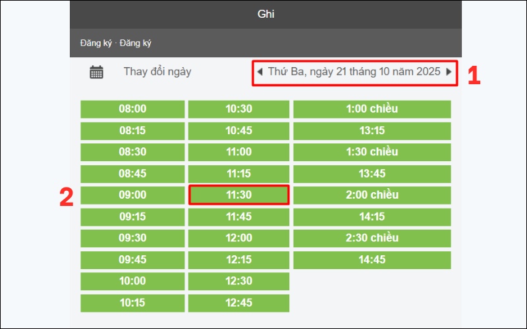Viewport: 527px width, 329px height.
Task: Pick the 2:30 chiều slot
Action: (x=372, y=238)
